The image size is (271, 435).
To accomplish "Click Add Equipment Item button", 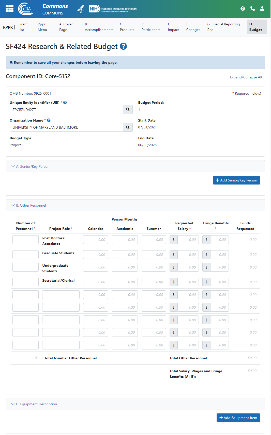I will (x=238, y=418).
